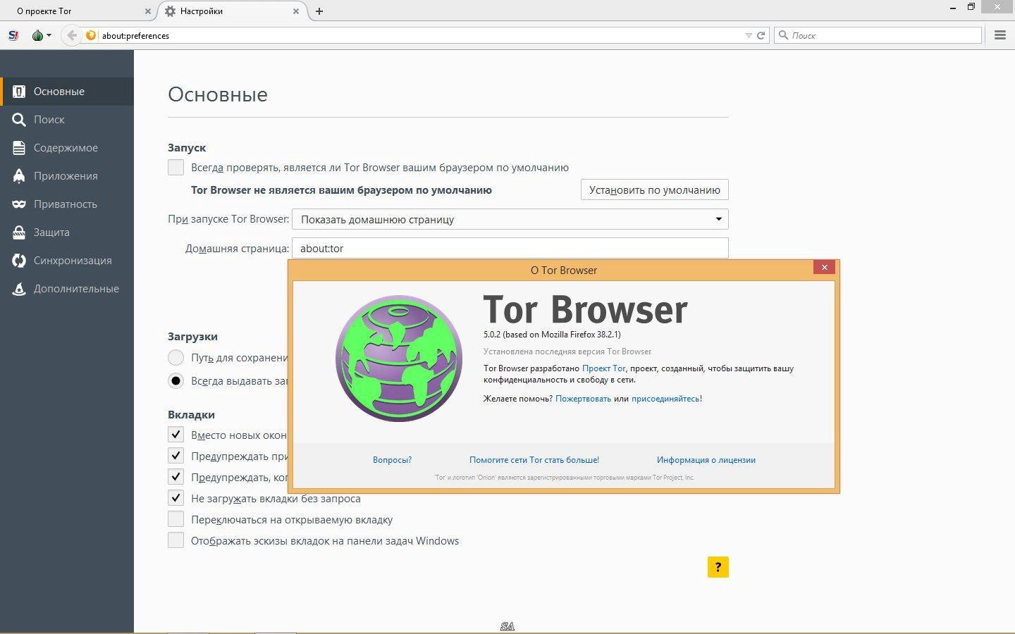1015x634 pixels.
Task: Switch to the О проекте Tor tab
Action: 79,11
